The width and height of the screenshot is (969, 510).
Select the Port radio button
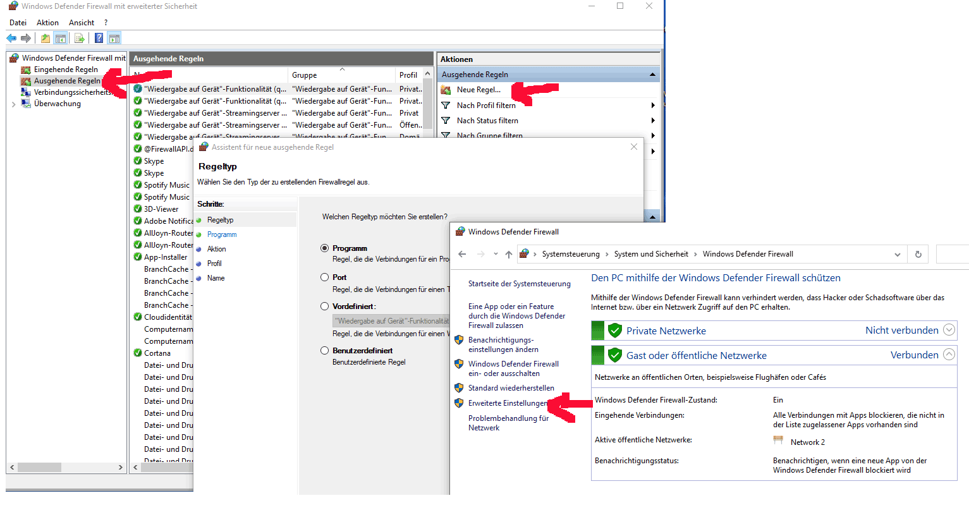coord(324,277)
